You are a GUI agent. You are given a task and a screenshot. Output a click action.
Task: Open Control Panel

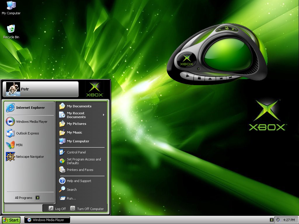point(82,152)
